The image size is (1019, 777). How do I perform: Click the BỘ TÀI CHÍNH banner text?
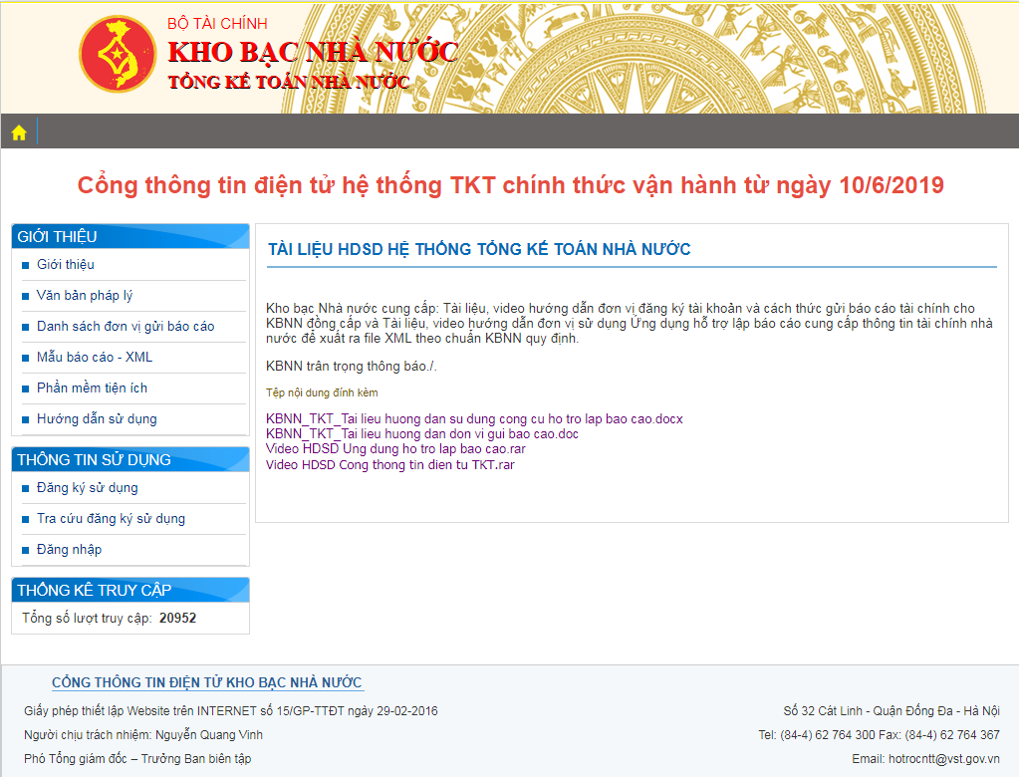217,23
